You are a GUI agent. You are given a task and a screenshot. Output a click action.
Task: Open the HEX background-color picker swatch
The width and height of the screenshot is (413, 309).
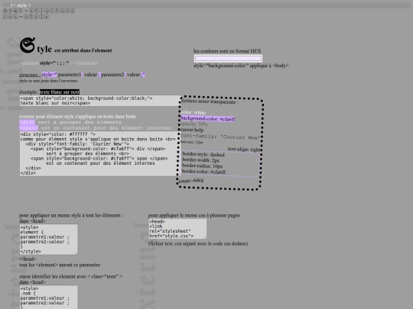(x=228, y=58)
